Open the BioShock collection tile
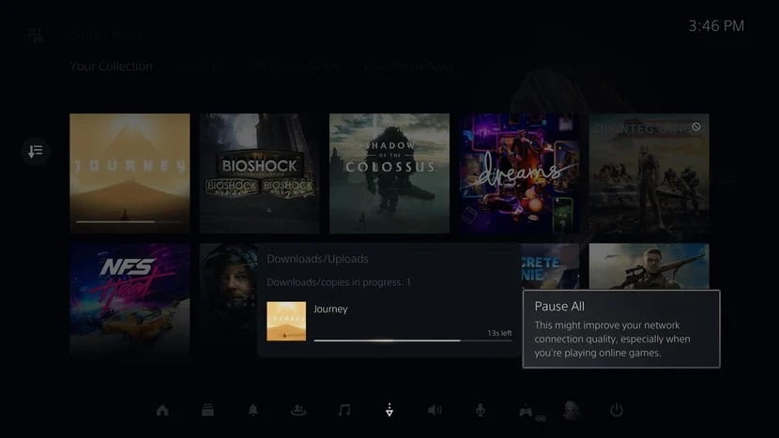The height and width of the screenshot is (438, 779). (259, 174)
